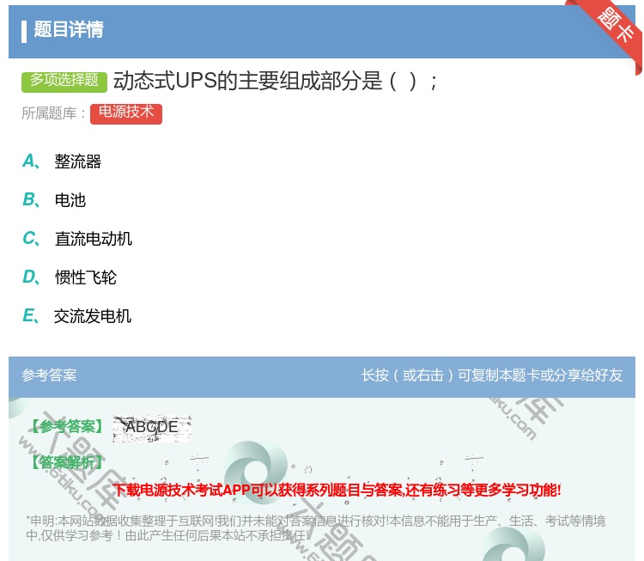Image resolution: width=644 pixels, height=561 pixels.
Task: Click the 题目详情 header title
Action: (69, 29)
